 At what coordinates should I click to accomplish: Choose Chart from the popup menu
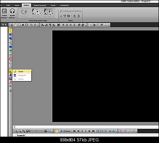coord(22,71)
